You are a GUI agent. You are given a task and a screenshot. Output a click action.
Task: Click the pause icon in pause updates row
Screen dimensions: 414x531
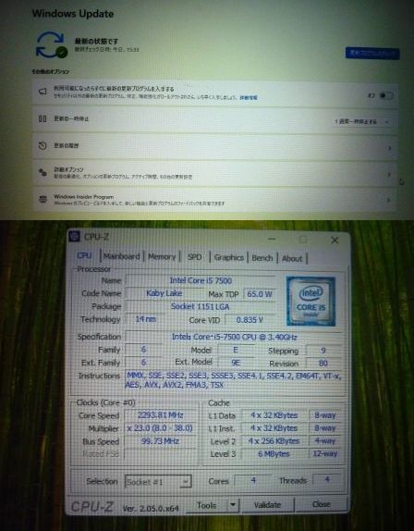pos(43,118)
